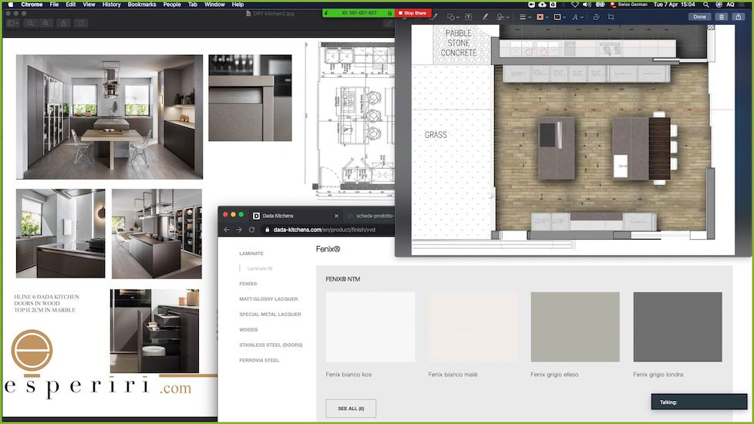Click the SEE ALL (6) button
Viewport: 754px width, 424px height.
(351, 408)
